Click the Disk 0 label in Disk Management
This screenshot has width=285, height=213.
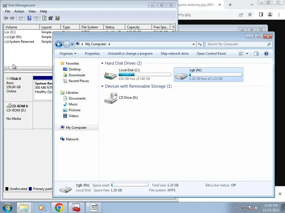tap(16, 78)
